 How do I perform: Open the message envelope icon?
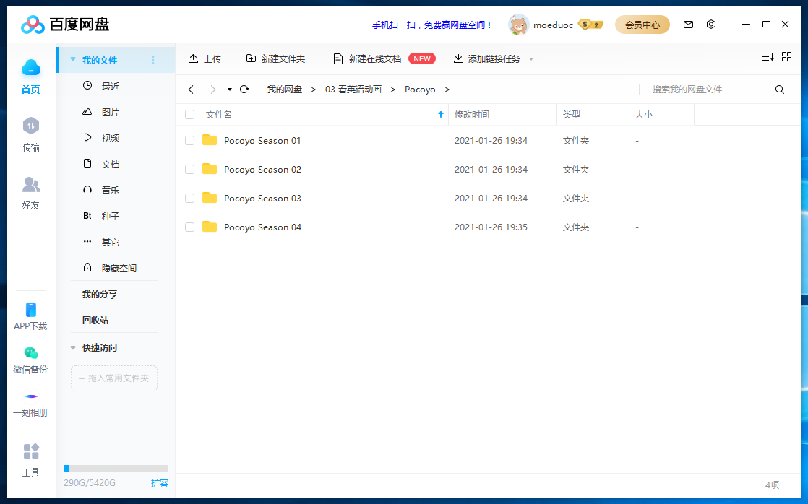click(x=688, y=24)
